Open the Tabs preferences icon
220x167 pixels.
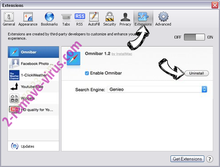click(x=66, y=17)
